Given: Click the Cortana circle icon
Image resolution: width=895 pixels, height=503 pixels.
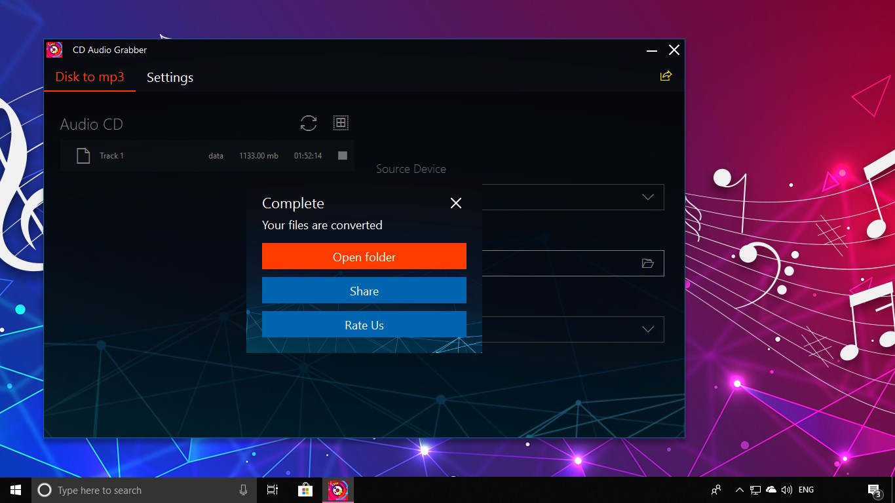Looking at the screenshot, I should pos(45,490).
